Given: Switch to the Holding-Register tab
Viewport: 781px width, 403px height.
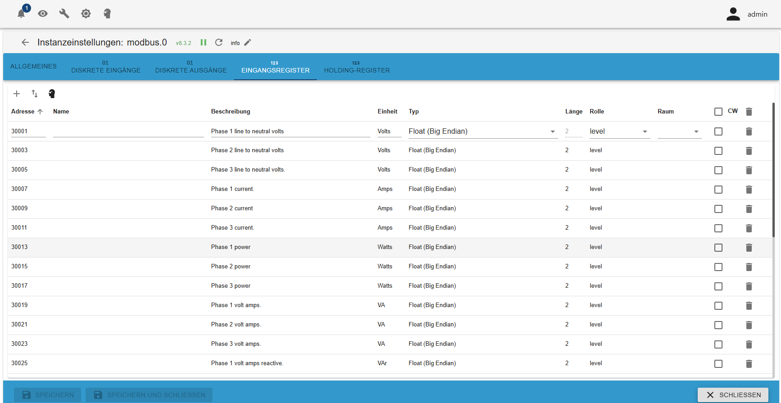Looking at the screenshot, I should 357,67.
